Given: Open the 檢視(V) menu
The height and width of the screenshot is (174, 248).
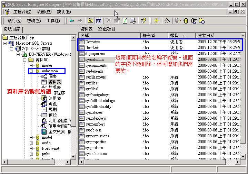Looking at the screenshot, I should tap(33, 21).
